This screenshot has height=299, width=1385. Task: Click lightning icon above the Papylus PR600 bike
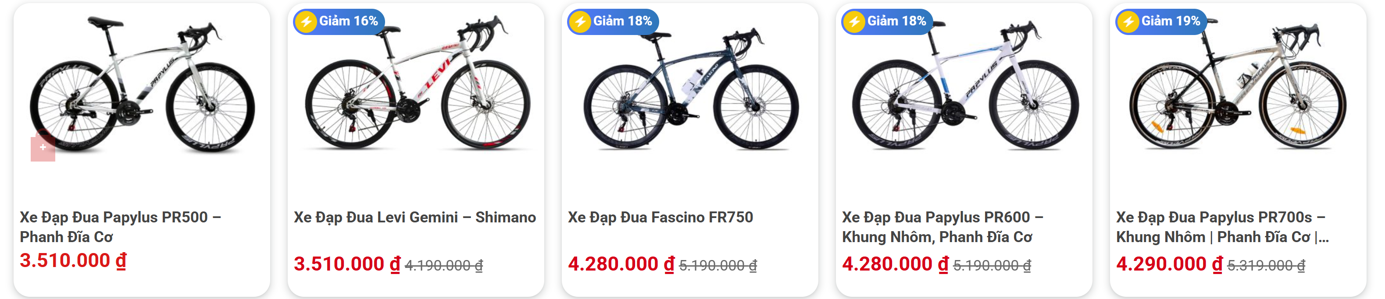pyautogui.click(x=854, y=22)
